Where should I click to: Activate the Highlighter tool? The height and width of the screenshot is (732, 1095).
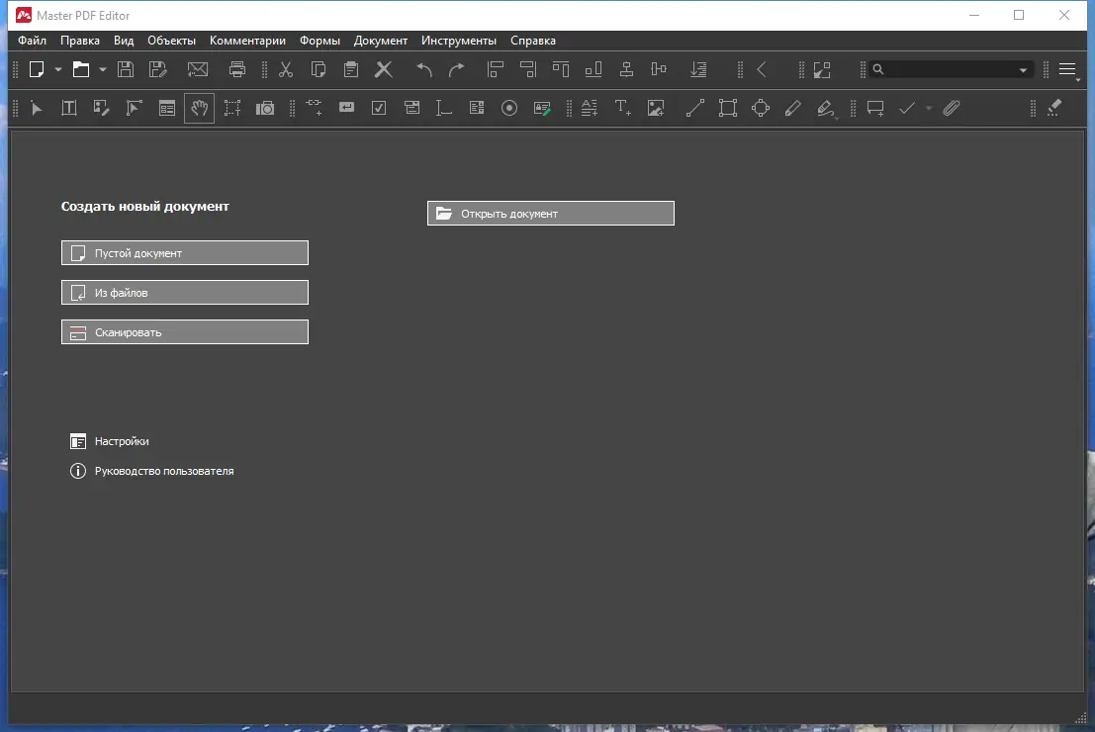coord(826,108)
